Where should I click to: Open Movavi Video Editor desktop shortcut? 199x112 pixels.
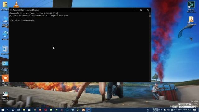click(x=191, y=7)
